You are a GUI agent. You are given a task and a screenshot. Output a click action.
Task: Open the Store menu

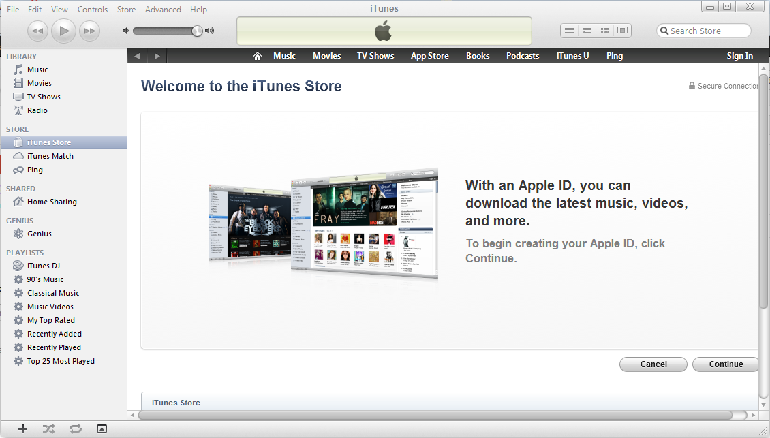tap(126, 10)
